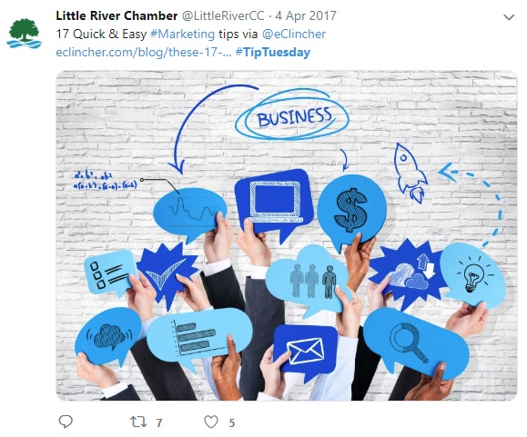Expand the tweet options chevron

point(509,17)
